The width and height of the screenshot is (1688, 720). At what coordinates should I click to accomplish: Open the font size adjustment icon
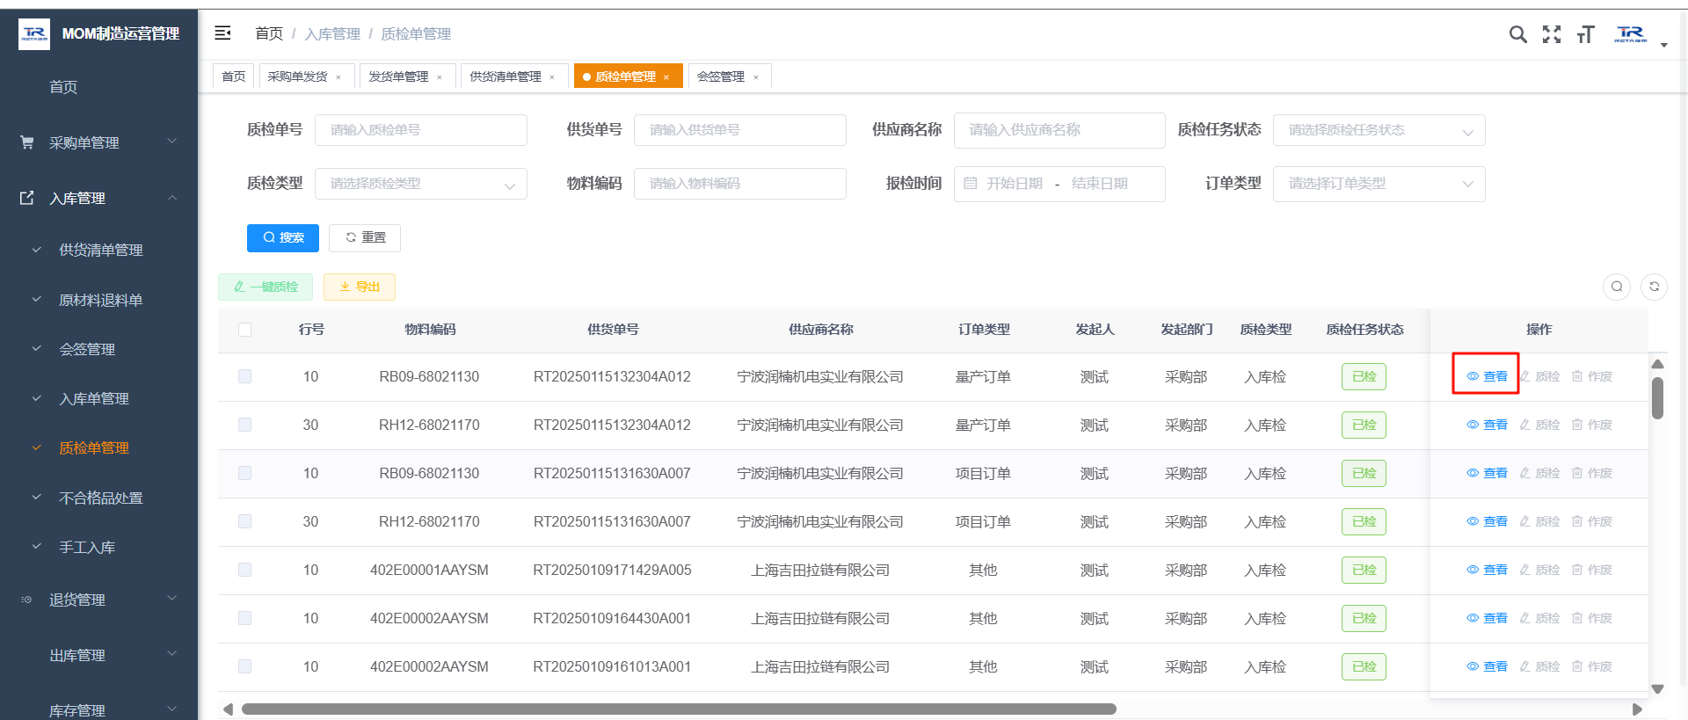1585,34
